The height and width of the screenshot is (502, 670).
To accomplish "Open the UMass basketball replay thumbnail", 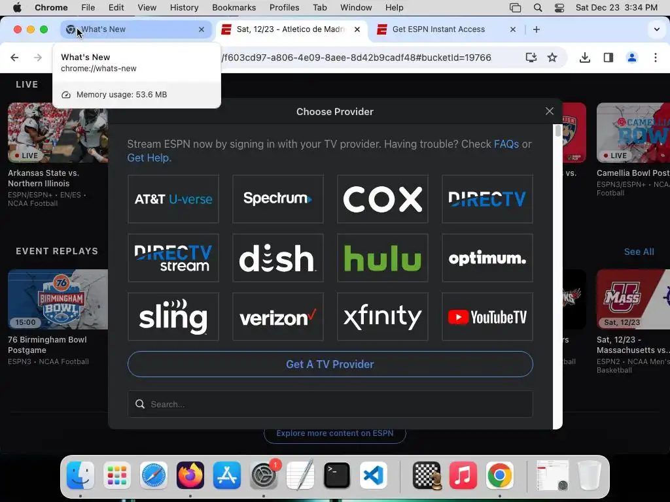I will point(633,299).
